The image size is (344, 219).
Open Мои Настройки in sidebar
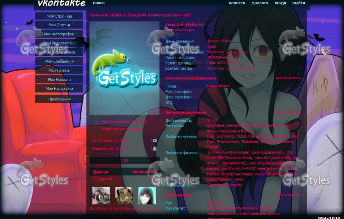click(59, 89)
